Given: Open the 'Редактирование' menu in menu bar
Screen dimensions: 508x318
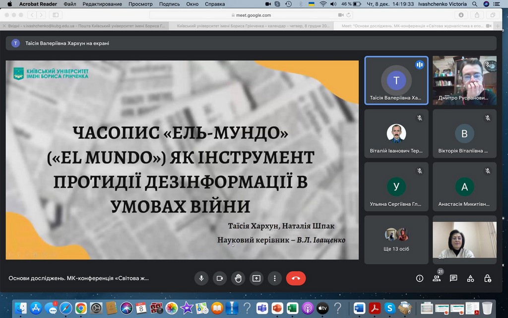Looking at the screenshot, I should pos(102,4).
